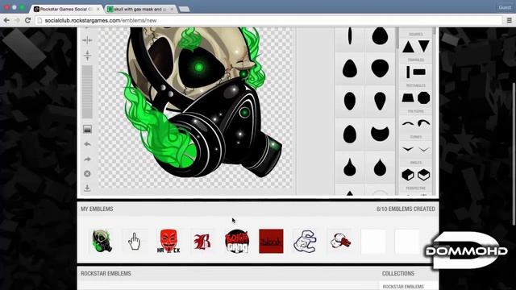Choose the crescent bowl shape
Viewport: 516px width, 290px height.
tap(380, 133)
